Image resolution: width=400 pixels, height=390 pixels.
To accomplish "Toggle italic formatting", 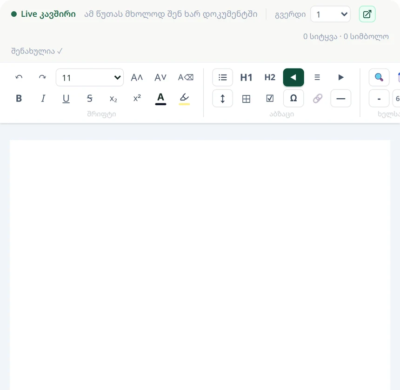I will click(x=43, y=98).
